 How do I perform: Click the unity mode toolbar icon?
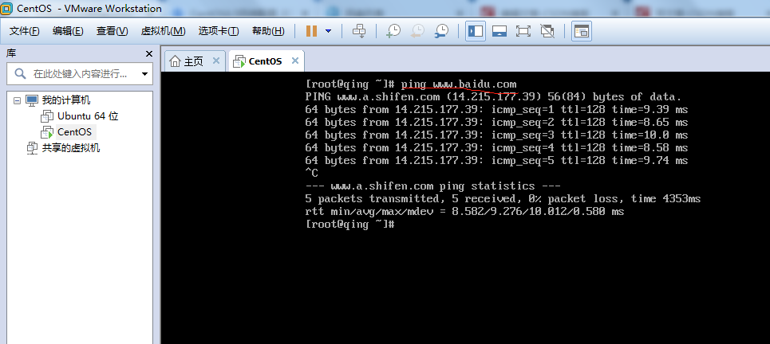[547, 31]
